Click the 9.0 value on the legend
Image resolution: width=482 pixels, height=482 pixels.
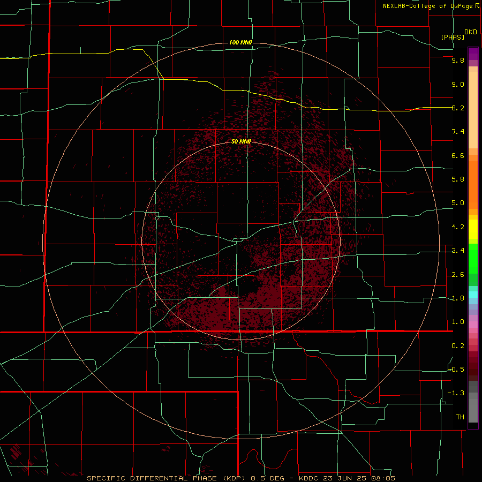pos(458,84)
